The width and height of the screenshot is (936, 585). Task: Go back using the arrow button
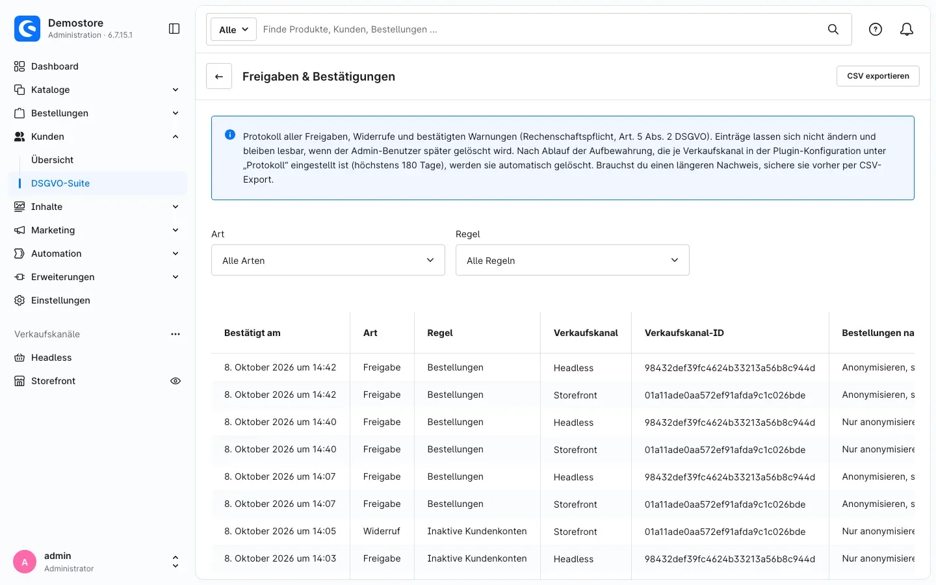coord(219,76)
